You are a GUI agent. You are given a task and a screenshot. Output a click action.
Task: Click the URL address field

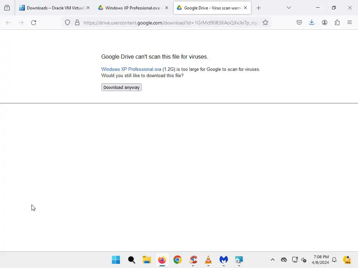[171, 23]
